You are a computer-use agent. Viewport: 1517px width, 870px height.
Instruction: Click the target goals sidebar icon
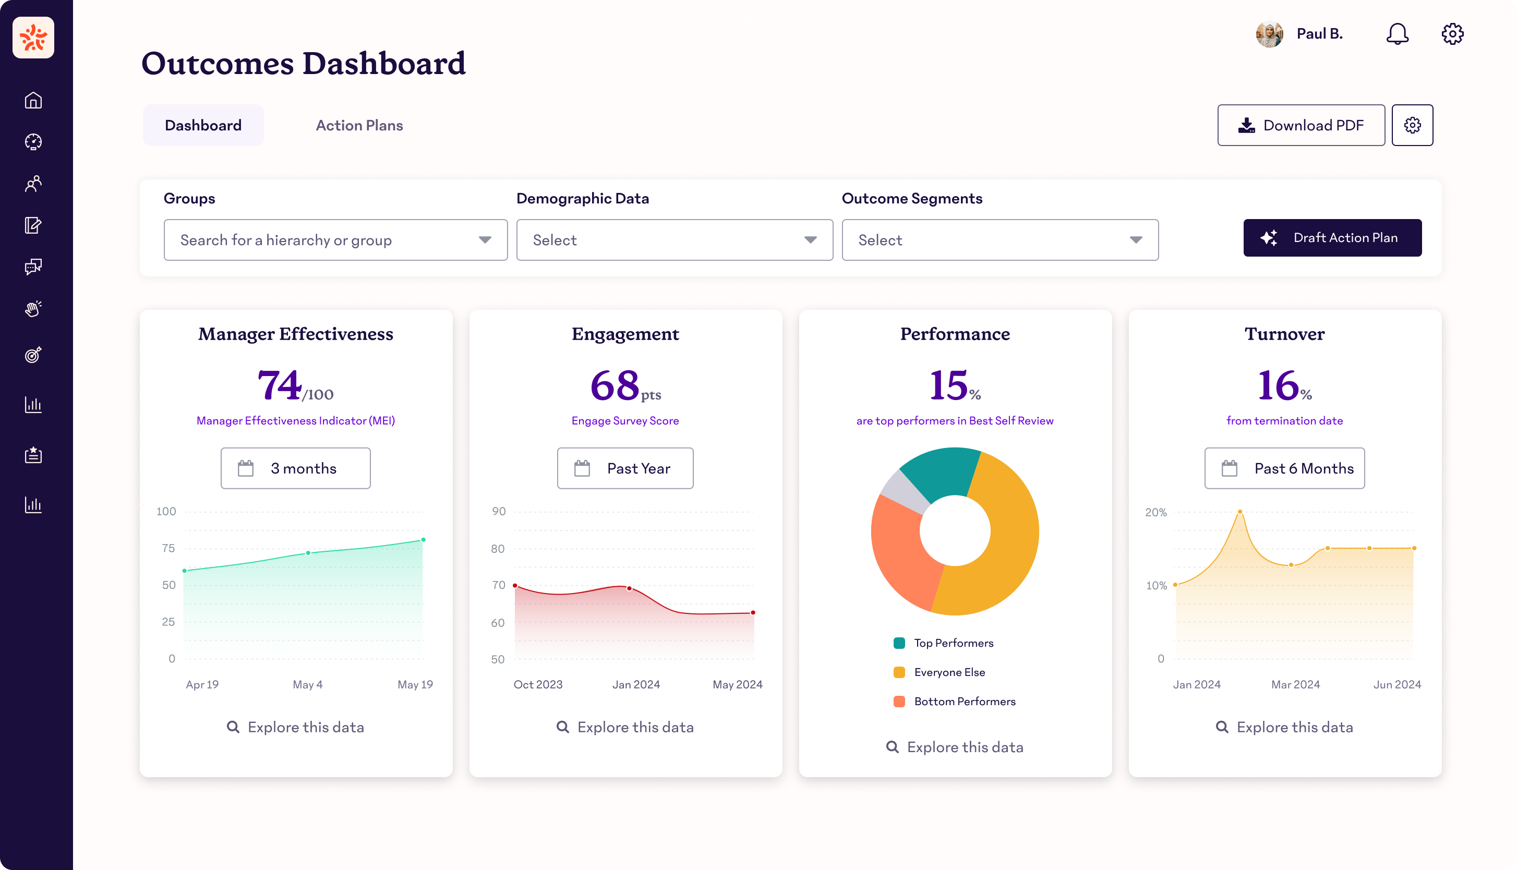coord(33,355)
